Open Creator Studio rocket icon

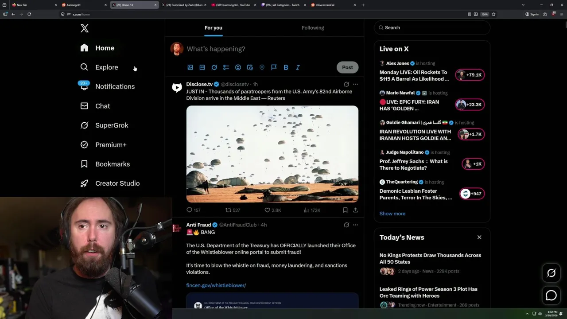click(x=84, y=183)
